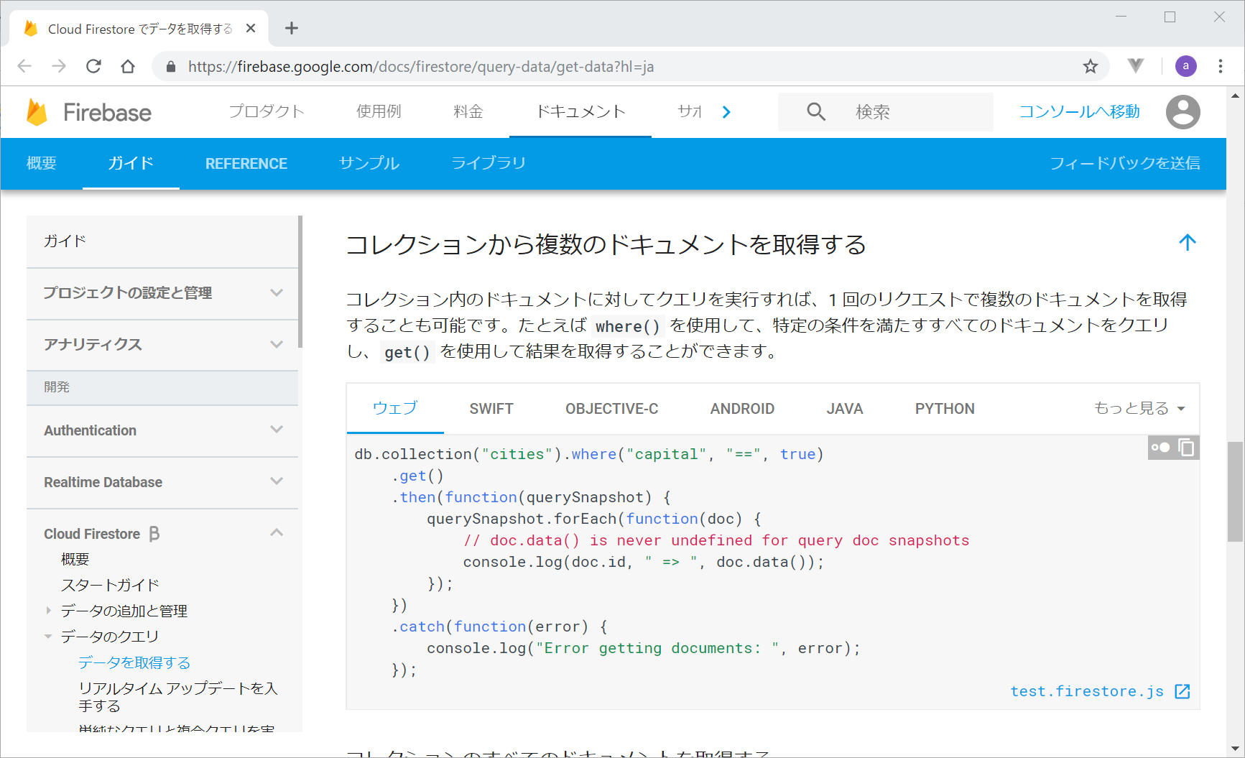Switch to the SWIFT code tab
Image resolution: width=1245 pixels, height=758 pixels.
click(491, 409)
